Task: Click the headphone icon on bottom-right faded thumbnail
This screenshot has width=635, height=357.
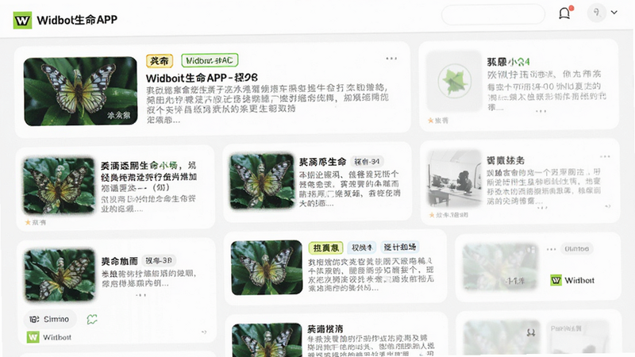Action: pos(531,332)
